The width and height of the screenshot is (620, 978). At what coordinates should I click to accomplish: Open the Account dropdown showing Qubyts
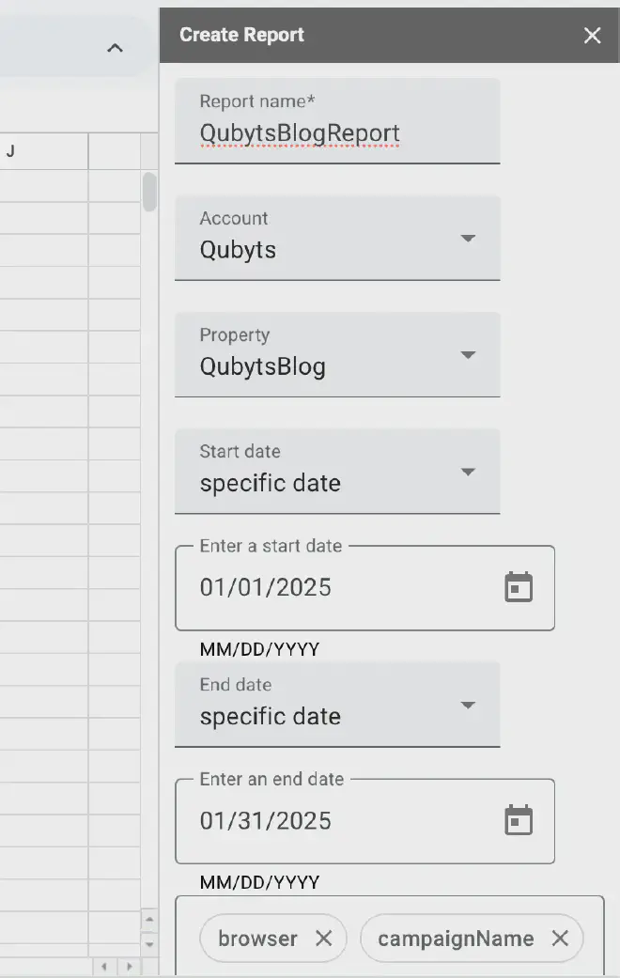(337, 239)
